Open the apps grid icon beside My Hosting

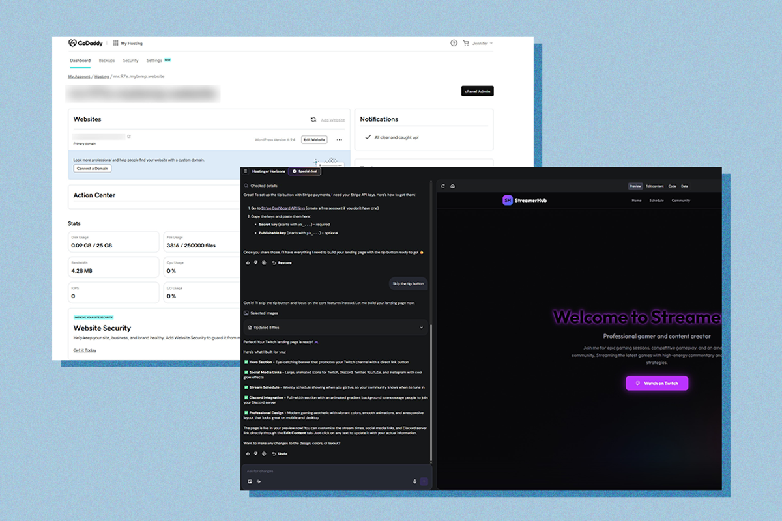coord(116,43)
